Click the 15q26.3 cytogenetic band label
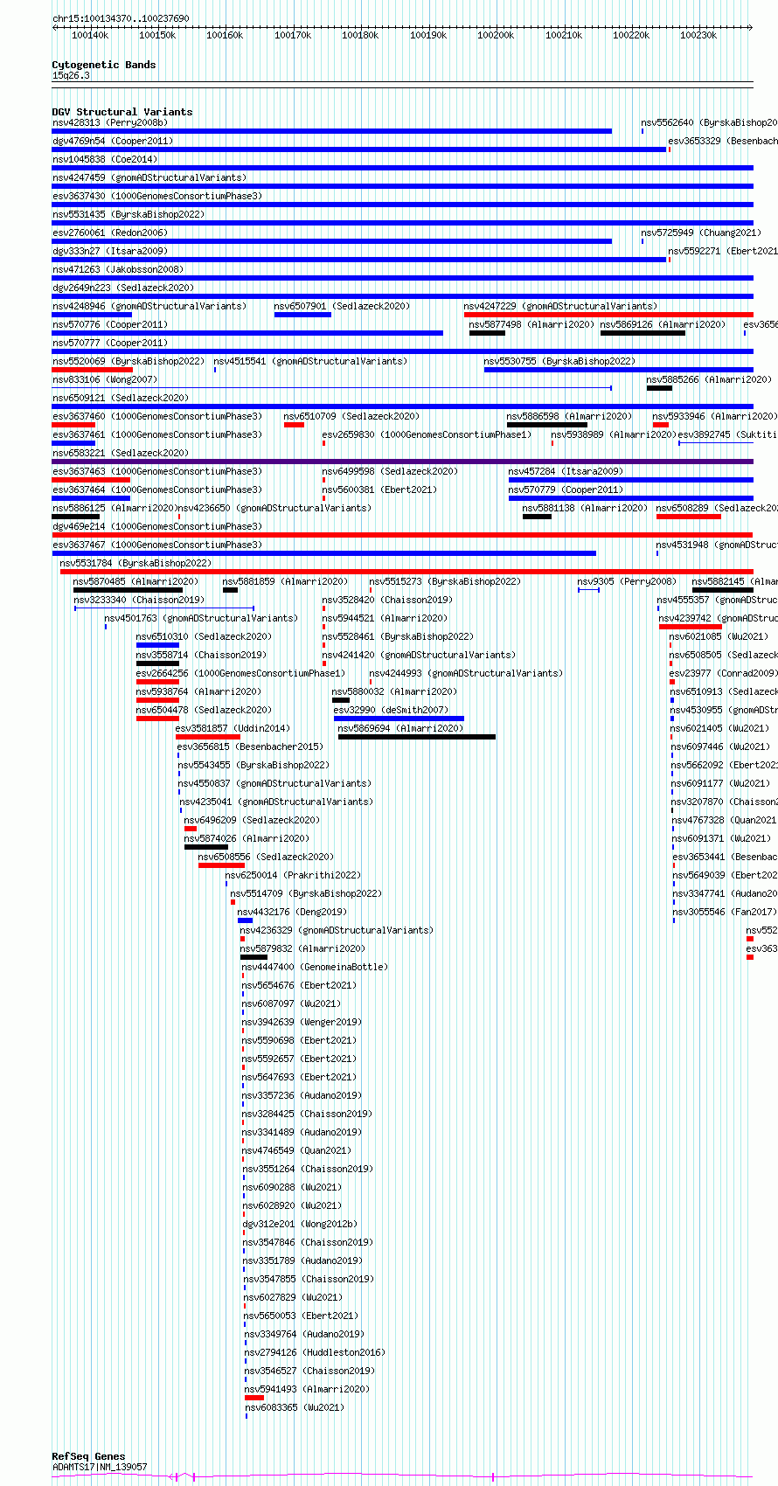Image resolution: width=778 pixels, height=1486 pixels. tap(71, 76)
